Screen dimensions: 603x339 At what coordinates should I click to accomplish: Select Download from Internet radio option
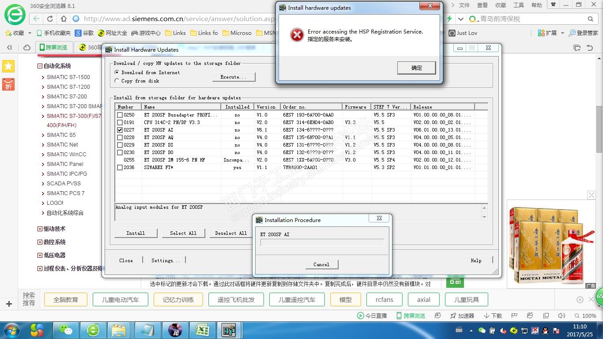(x=117, y=72)
